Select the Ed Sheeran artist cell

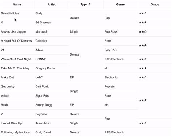click(x=52, y=22)
